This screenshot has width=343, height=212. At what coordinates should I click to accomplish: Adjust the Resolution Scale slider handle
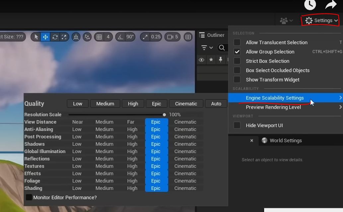pyautogui.click(x=164, y=115)
